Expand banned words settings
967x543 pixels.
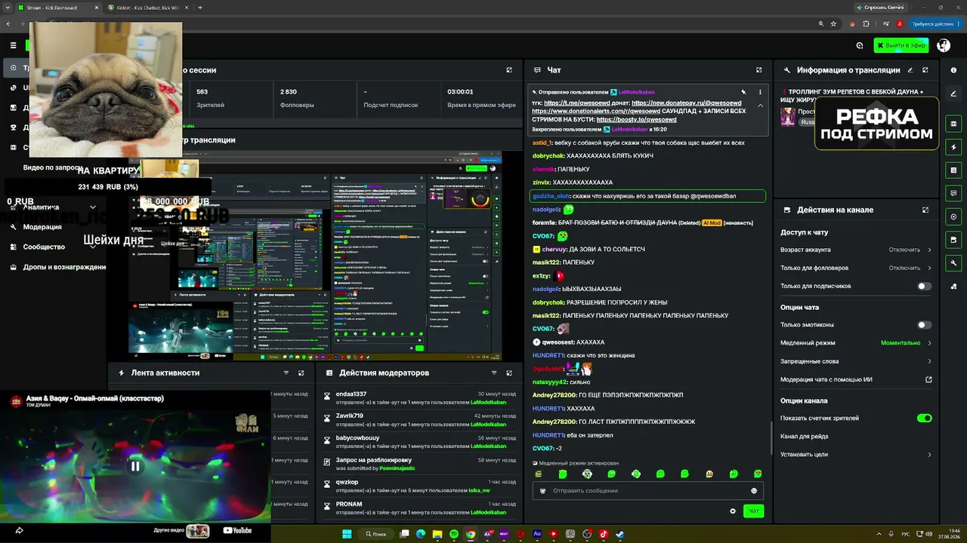(x=856, y=361)
